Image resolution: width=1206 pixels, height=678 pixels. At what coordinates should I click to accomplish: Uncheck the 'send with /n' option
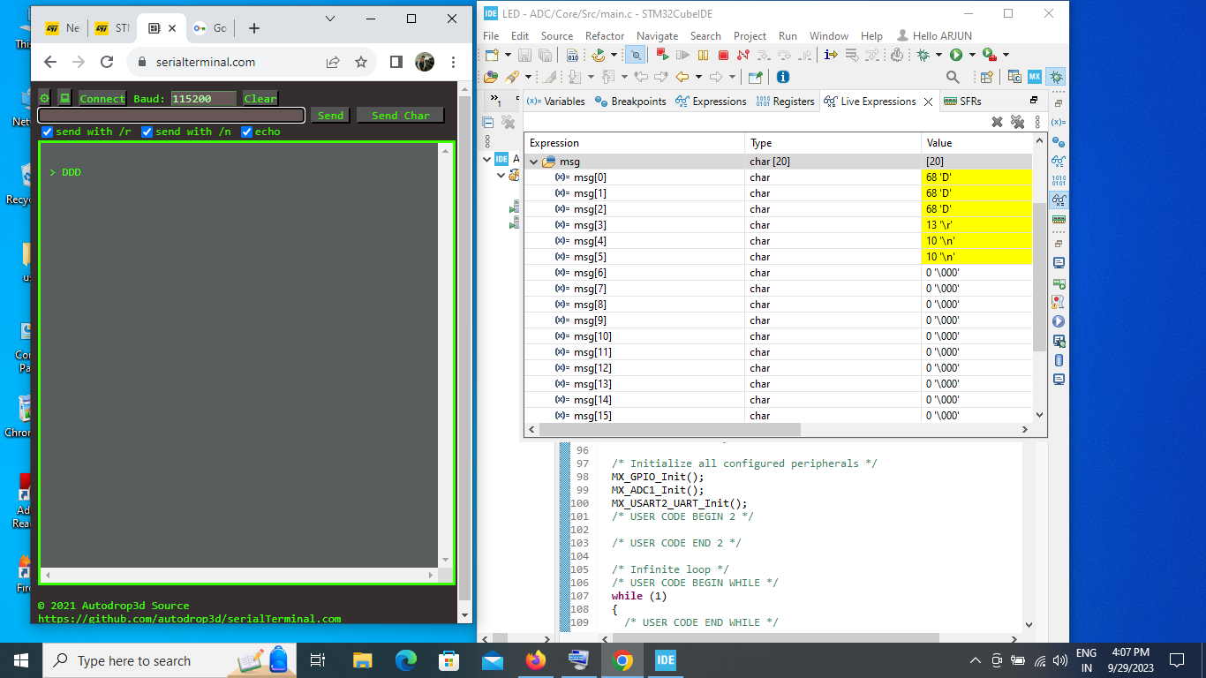(x=147, y=132)
